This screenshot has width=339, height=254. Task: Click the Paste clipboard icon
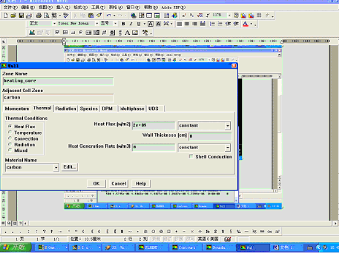pos(92,15)
